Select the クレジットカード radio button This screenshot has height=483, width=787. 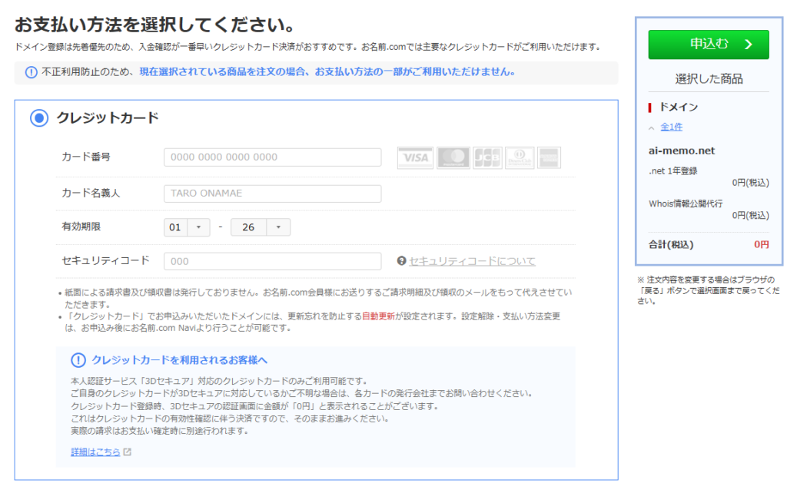click(38, 118)
